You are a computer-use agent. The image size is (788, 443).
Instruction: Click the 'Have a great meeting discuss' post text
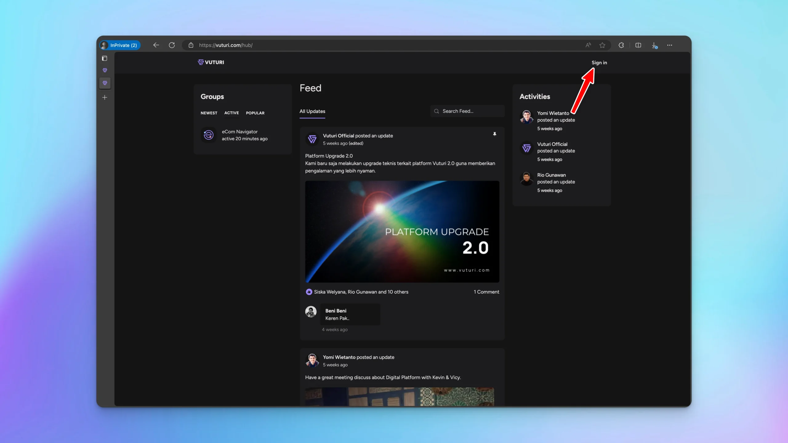(383, 377)
